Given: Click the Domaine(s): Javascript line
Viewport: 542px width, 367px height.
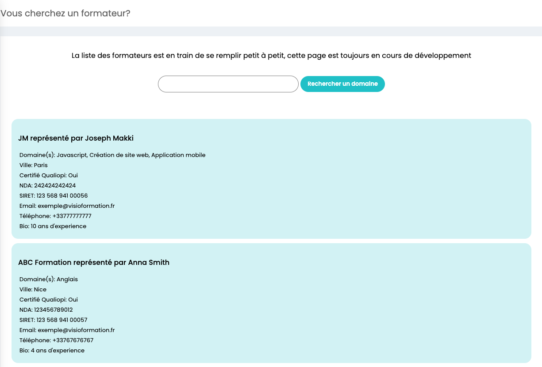Looking at the screenshot, I should point(112,155).
